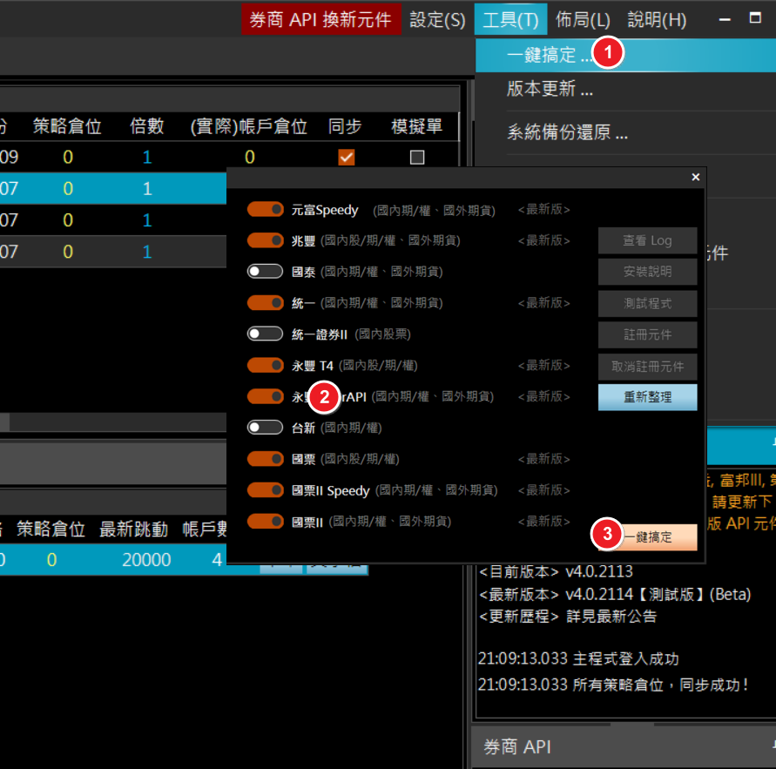
Task: Click the 20000 value cell
Action: 146,560
